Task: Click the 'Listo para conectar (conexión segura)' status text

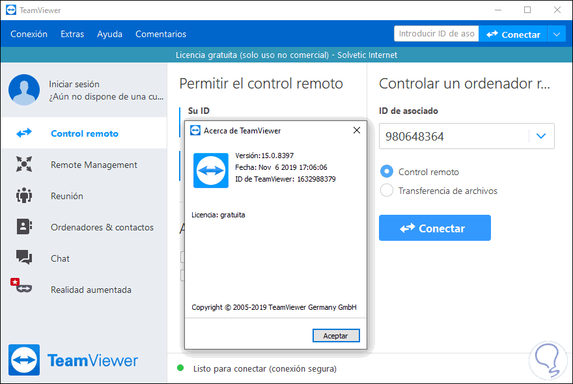Action: (x=265, y=368)
